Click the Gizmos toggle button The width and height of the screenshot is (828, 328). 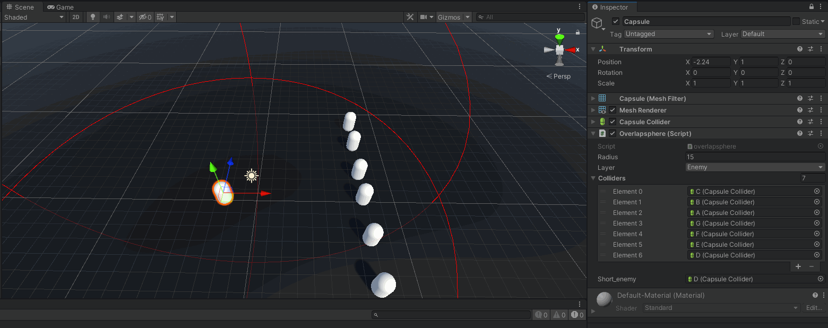pos(449,17)
